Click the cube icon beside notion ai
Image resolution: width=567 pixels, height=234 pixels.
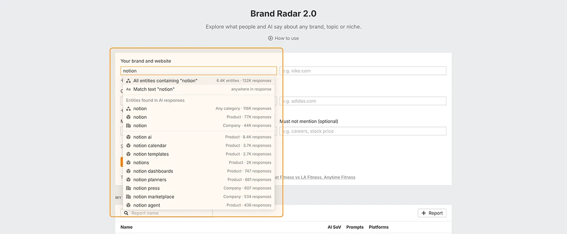[x=129, y=137]
